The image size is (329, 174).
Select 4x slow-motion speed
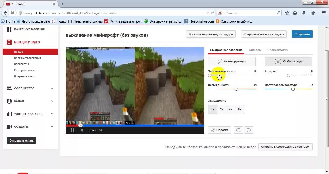coord(231,109)
